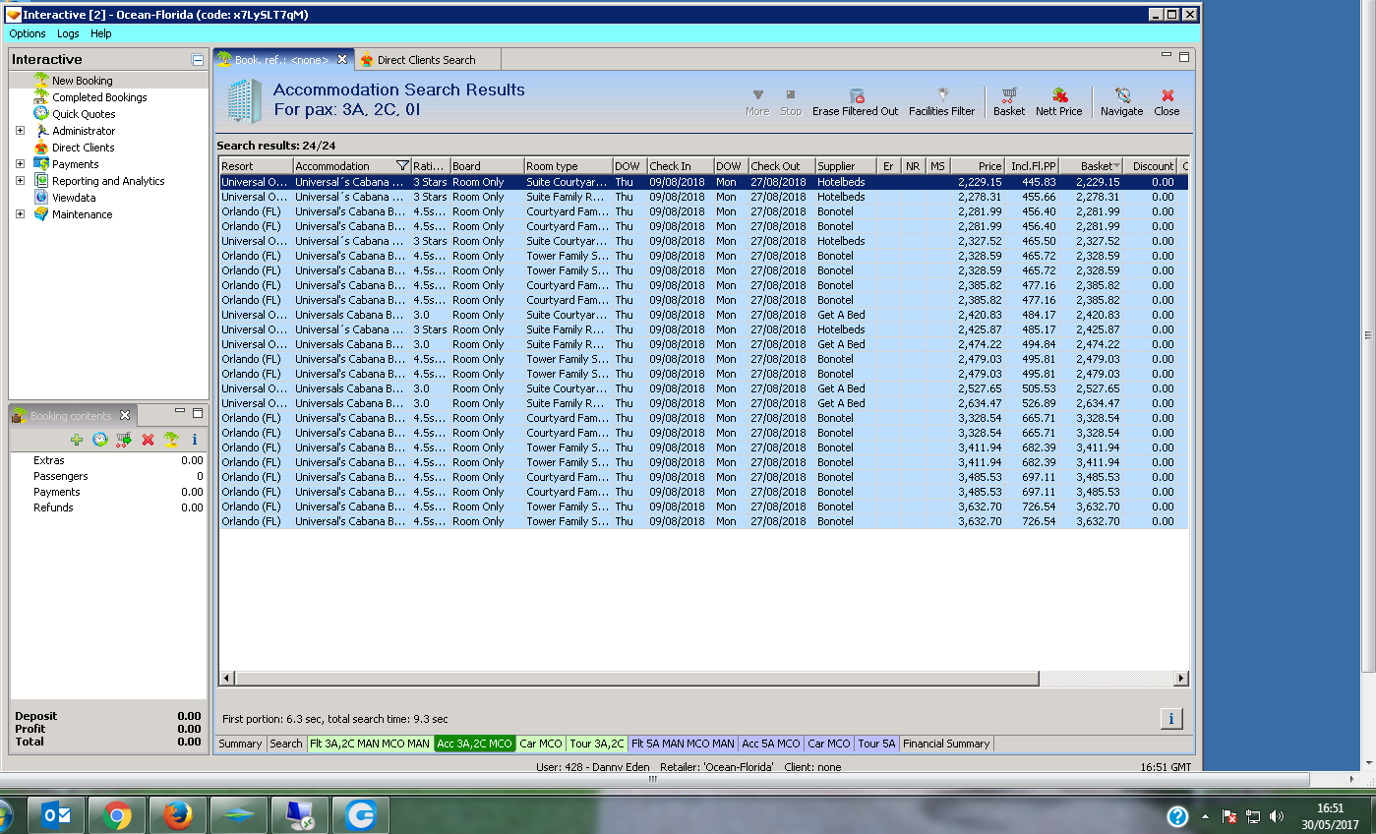
Task: Click the blue info icon in Booking contents
Action: [x=195, y=440]
